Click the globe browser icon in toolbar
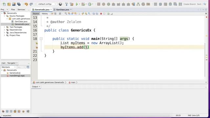The height and width of the screenshot is (118, 210). point(60,4)
